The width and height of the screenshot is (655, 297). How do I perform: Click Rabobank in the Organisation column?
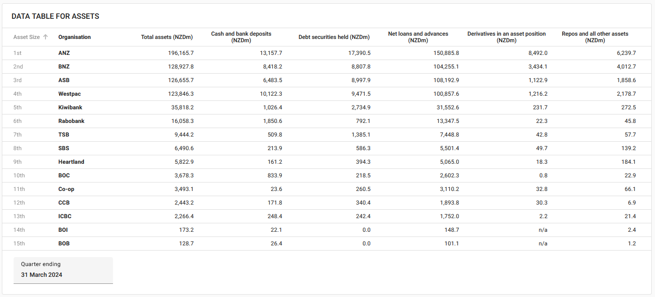click(71, 121)
